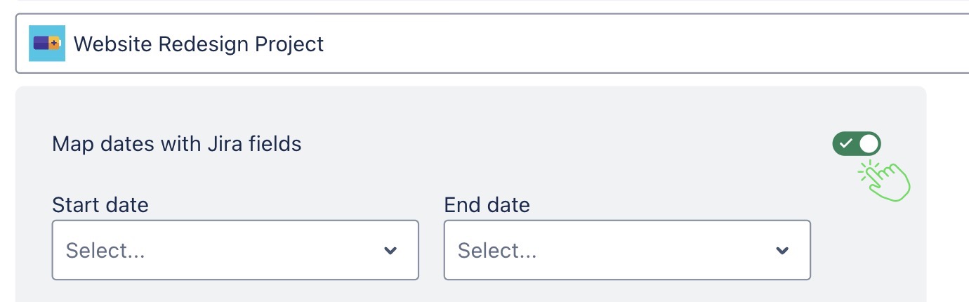
Task: Click empty area of the project field
Action: [x=632, y=44]
